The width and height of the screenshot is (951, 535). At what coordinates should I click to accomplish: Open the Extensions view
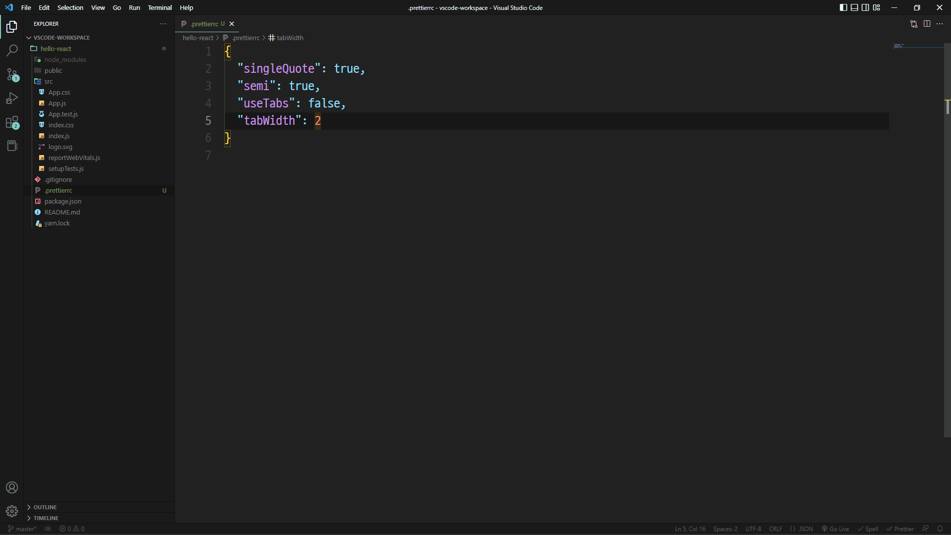(12, 122)
